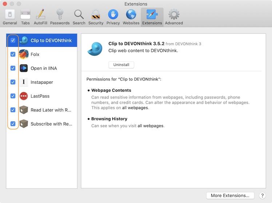Uncheck the Folx extension checkbox

coord(13,54)
